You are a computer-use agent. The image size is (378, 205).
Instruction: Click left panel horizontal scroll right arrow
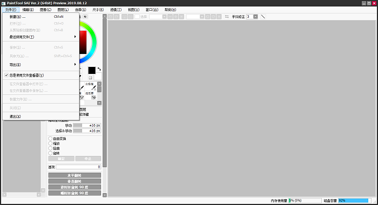(39, 194)
